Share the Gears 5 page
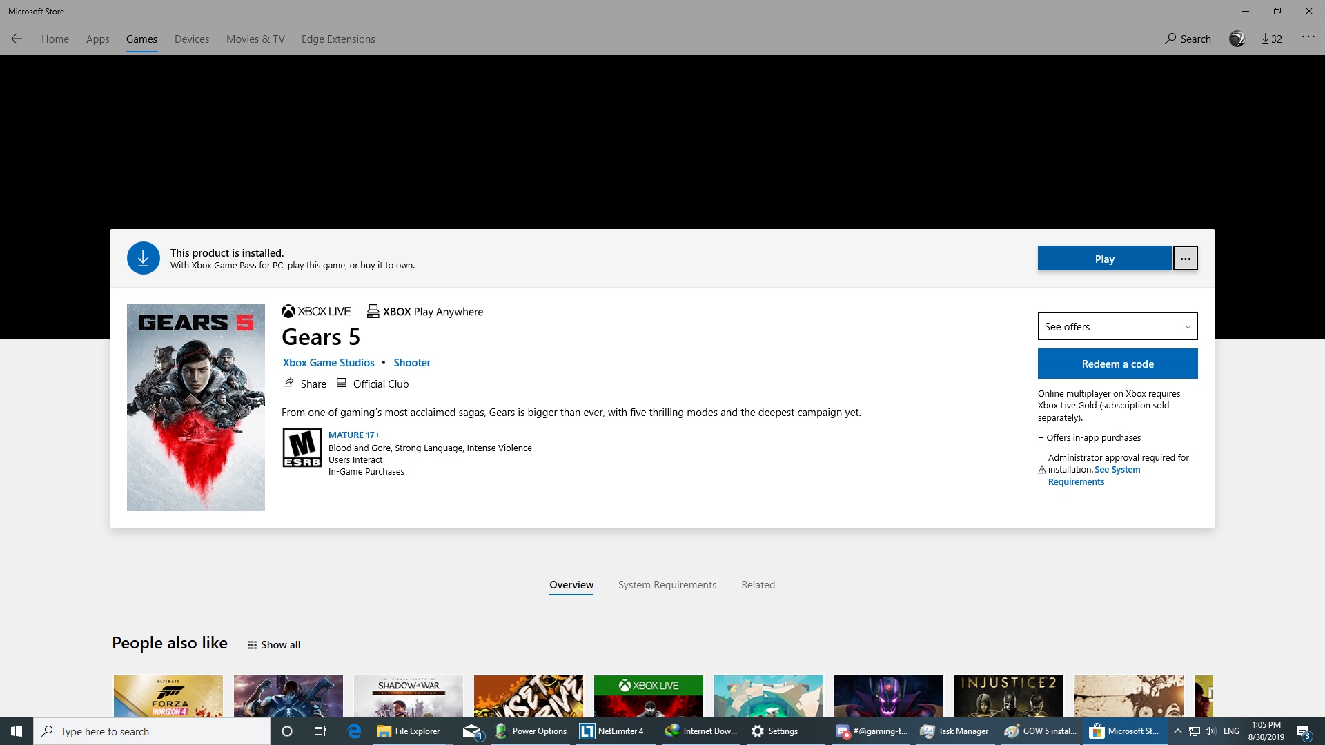Image resolution: width=1325 pixels, height=745 pixels. (x=304, y=384)
